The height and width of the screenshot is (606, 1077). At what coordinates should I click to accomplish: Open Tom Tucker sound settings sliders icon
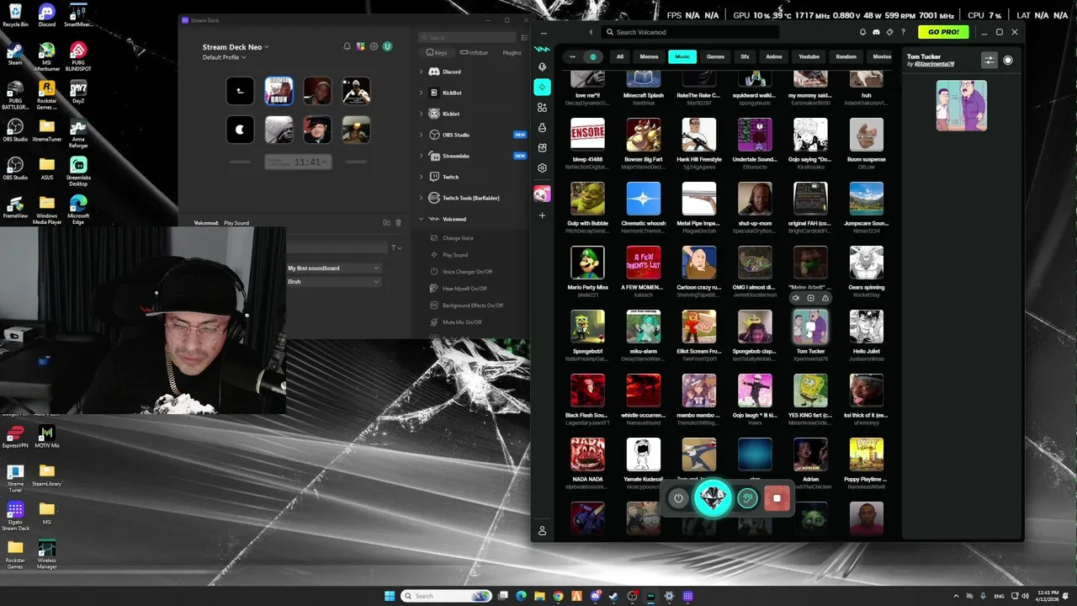pyautogui.click(x=989, y=60)
